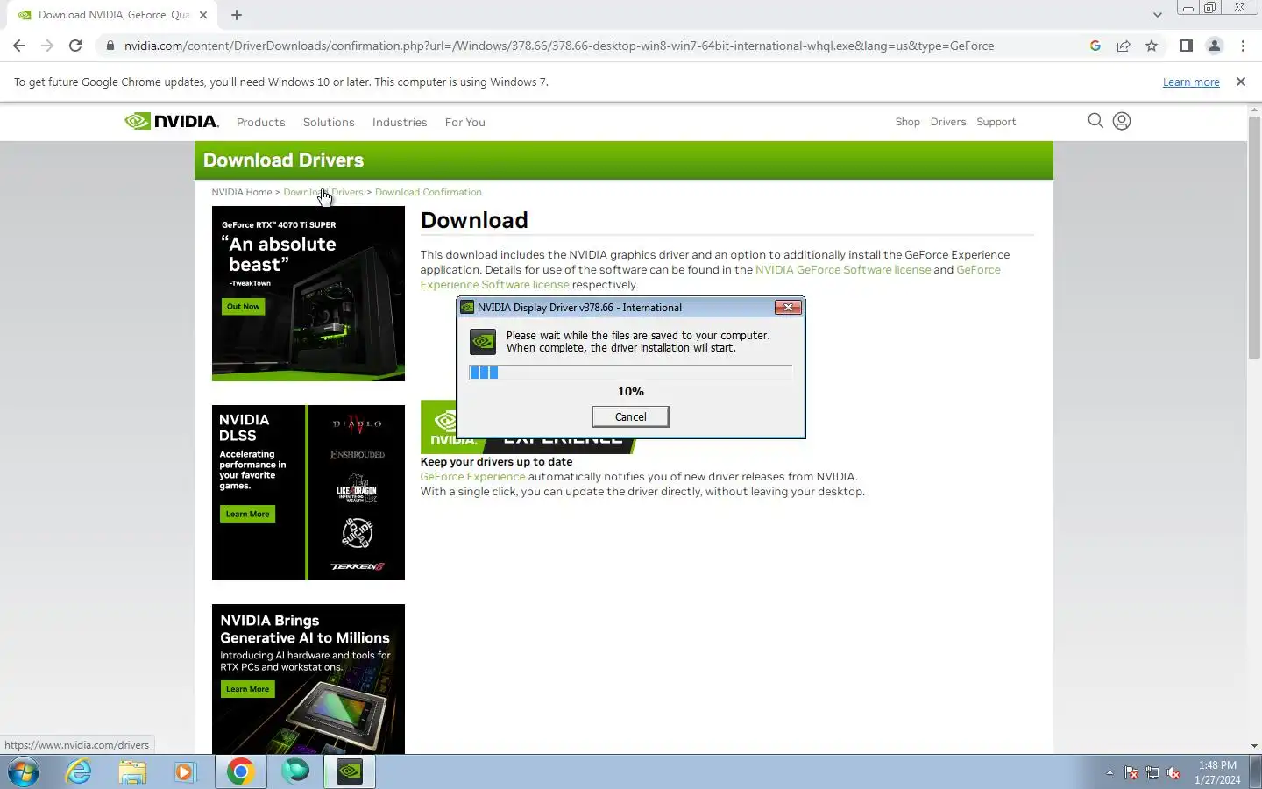1262x789 pixels.
Task: Open Windows Explorer folder on taskbar
Action: 132,771
